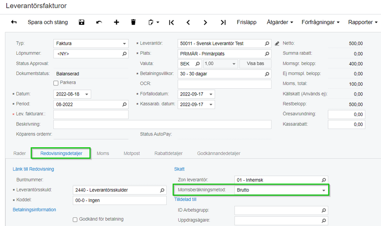The height and width of the screenshot is (226, 381).
Task: Expand the Momsberäkningsmetod dropdown
Action: 323,190
